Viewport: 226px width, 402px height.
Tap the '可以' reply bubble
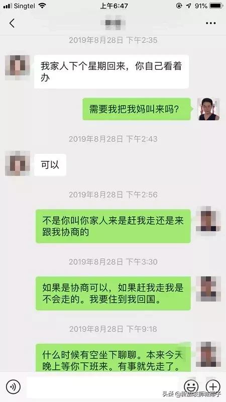coord(50,165)
